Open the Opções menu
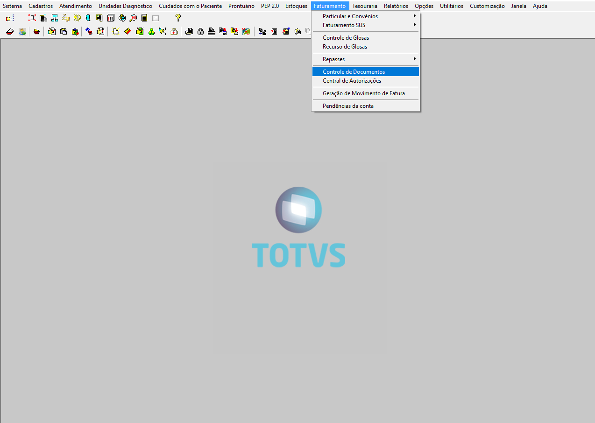The width and height of the screenshot is (595, 423). tap(424, 6)
